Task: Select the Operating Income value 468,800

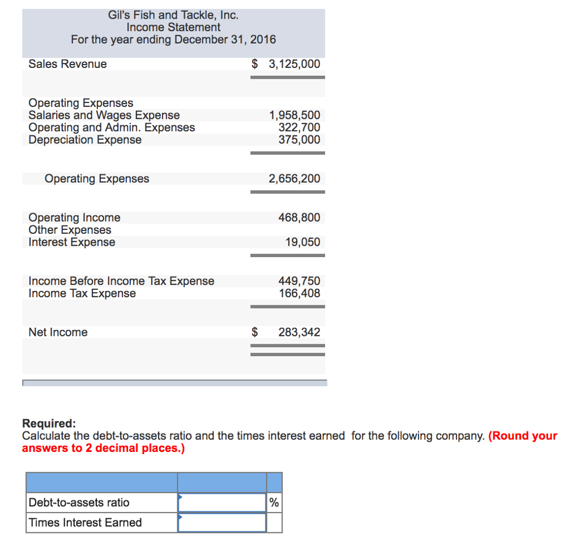Action: (301, 217)
